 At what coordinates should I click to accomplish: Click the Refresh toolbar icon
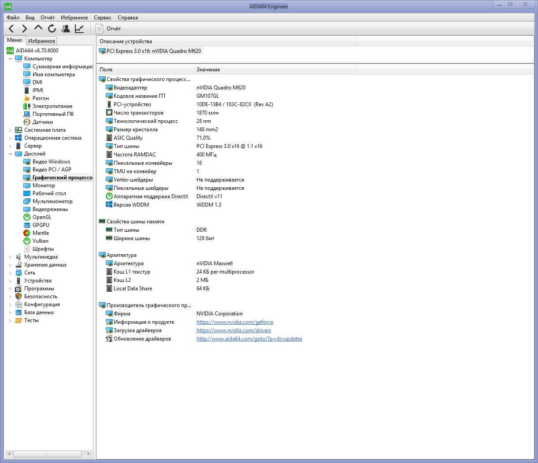(x=52, y=29)
